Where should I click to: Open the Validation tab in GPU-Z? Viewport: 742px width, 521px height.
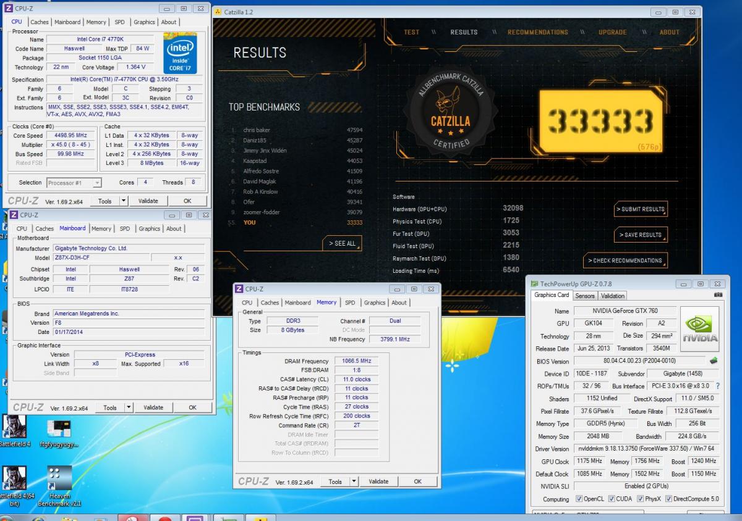tap(613, 296)
